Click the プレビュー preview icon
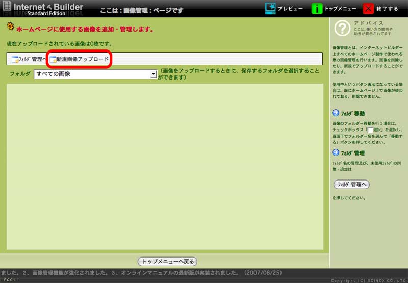The image size is (408, 283). (270, 8)
